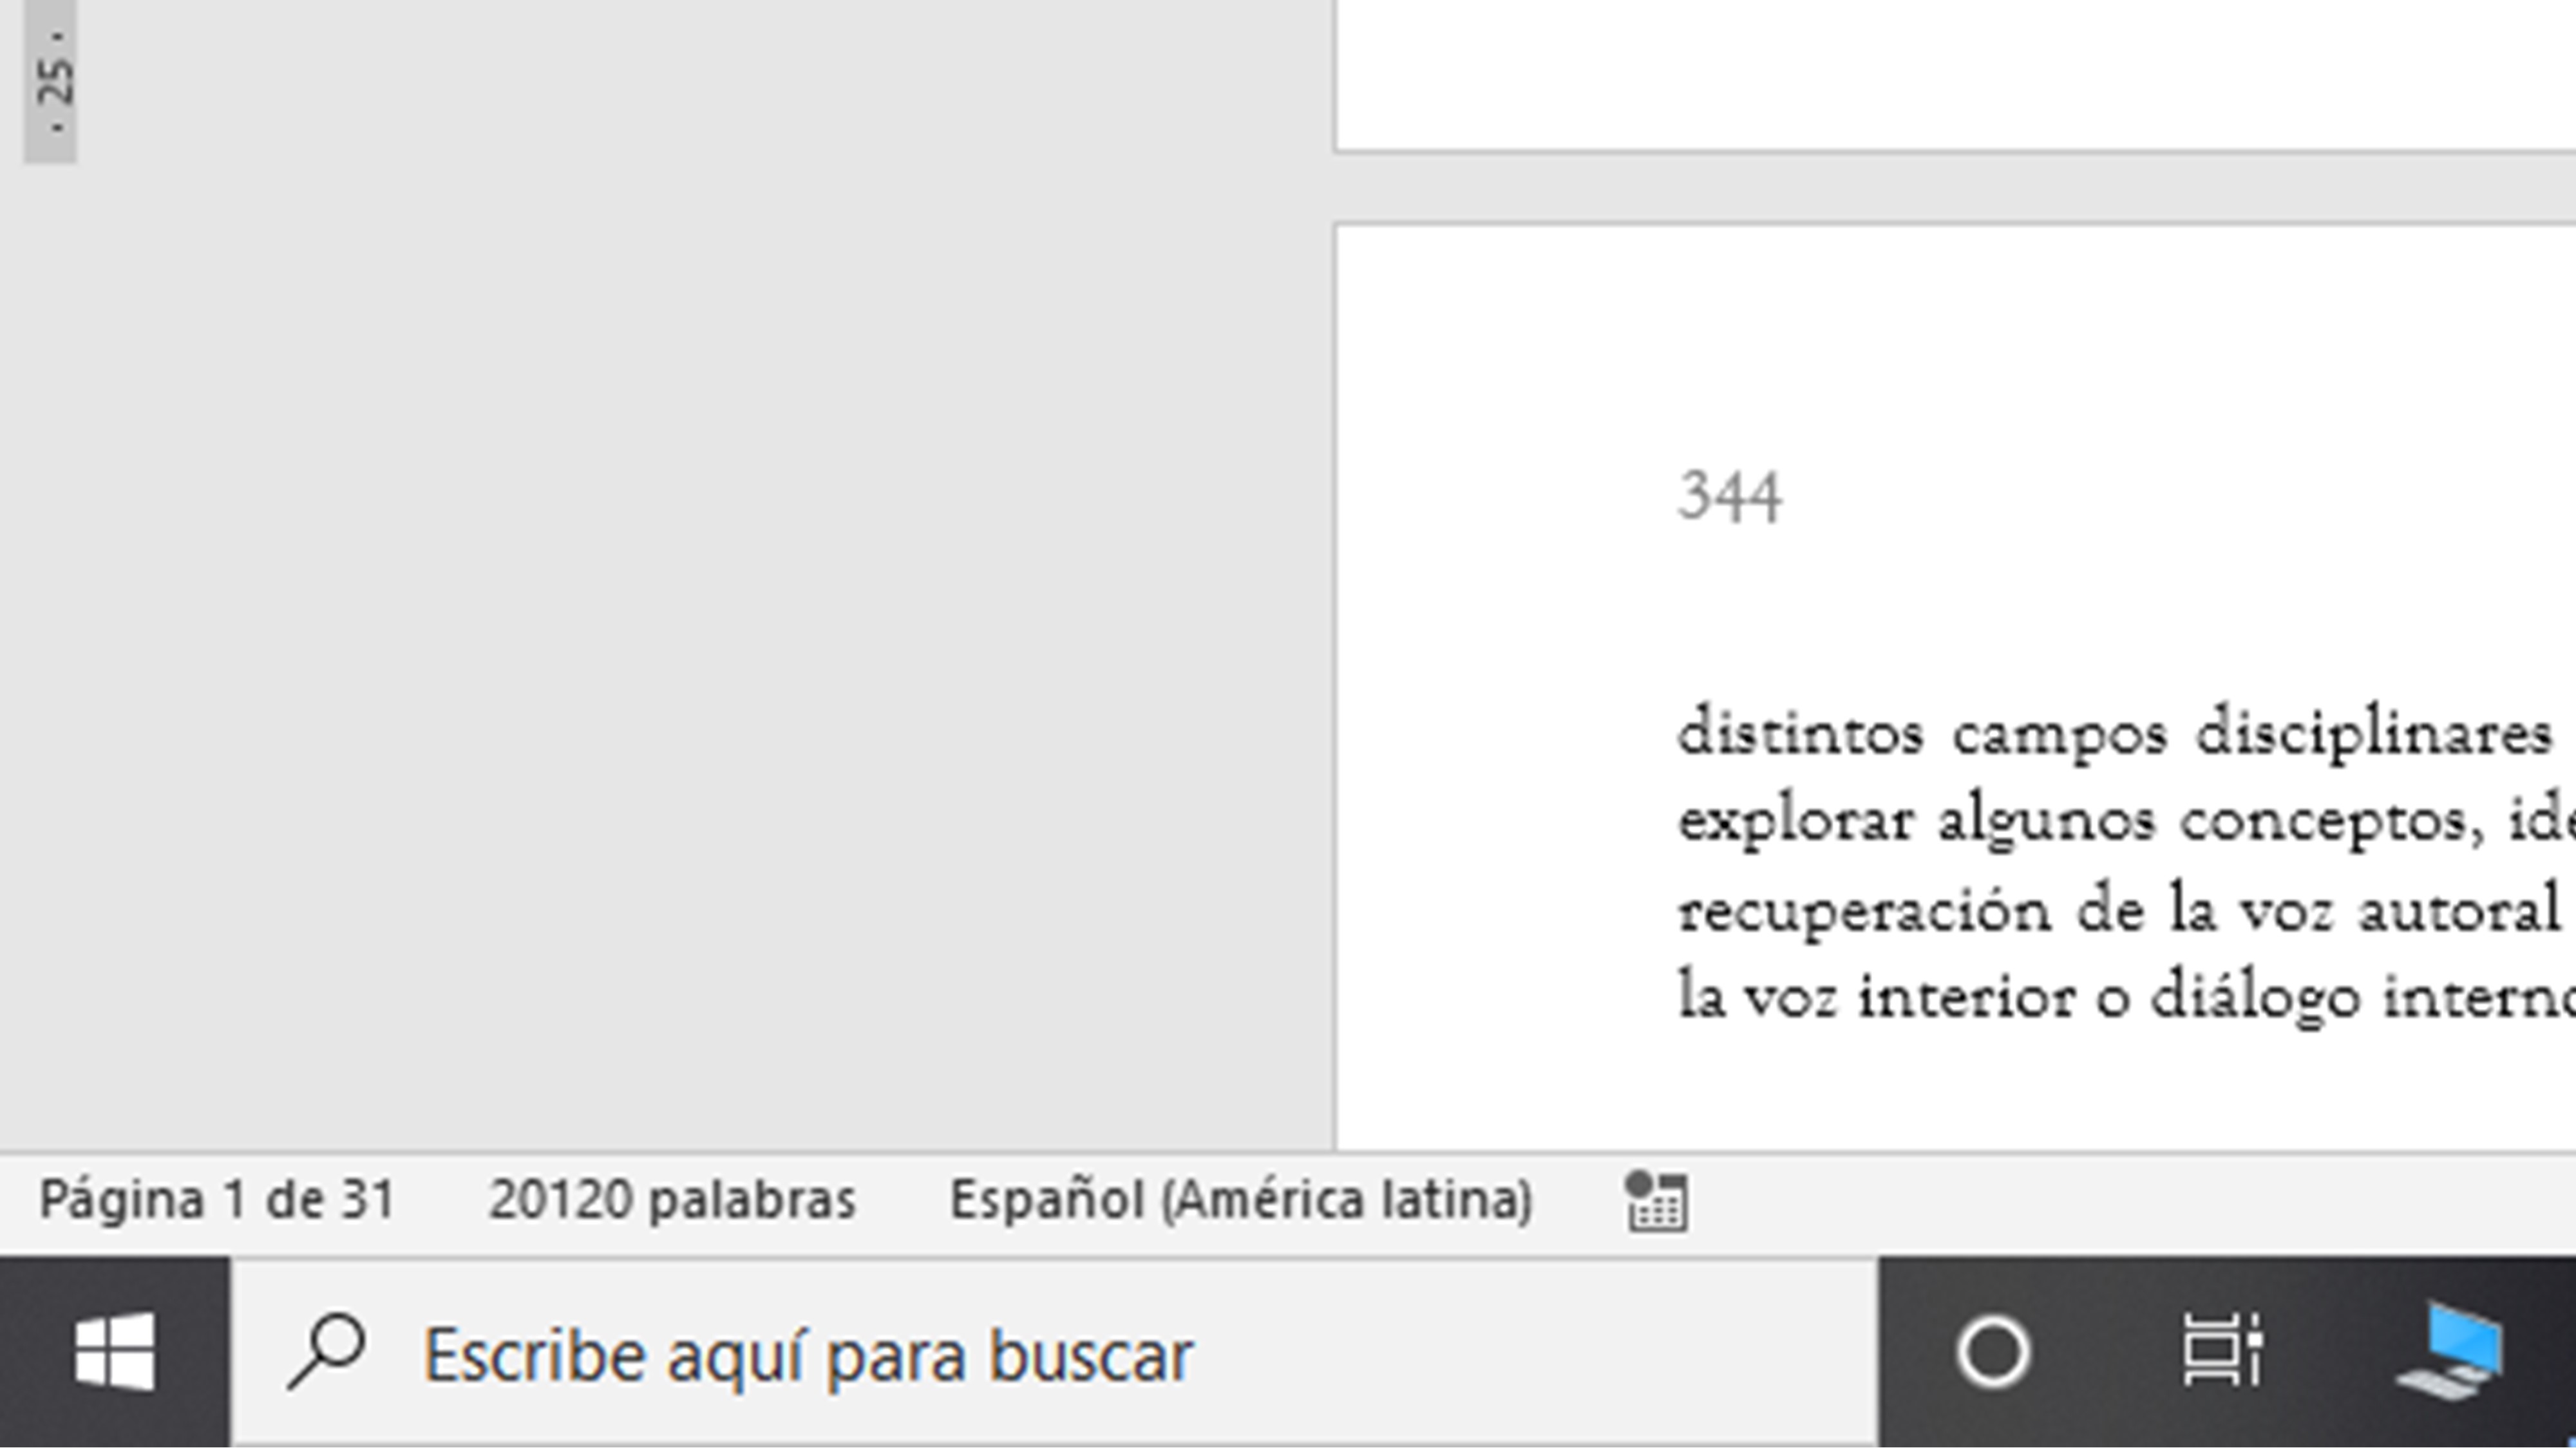
Task: Open the Windows Start menu
Action: (x=115, y=1352)
